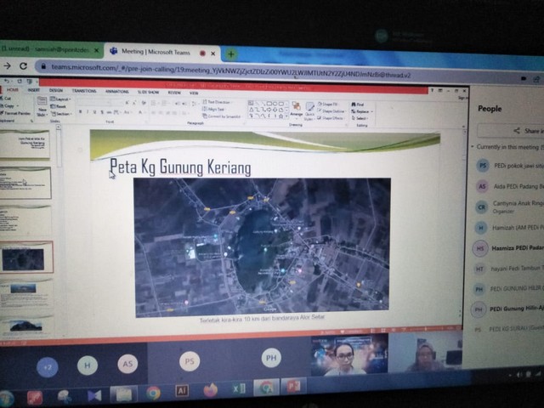Click the browser back arrow
Viewport: 544px width, 408px height.
pos(8,66)
